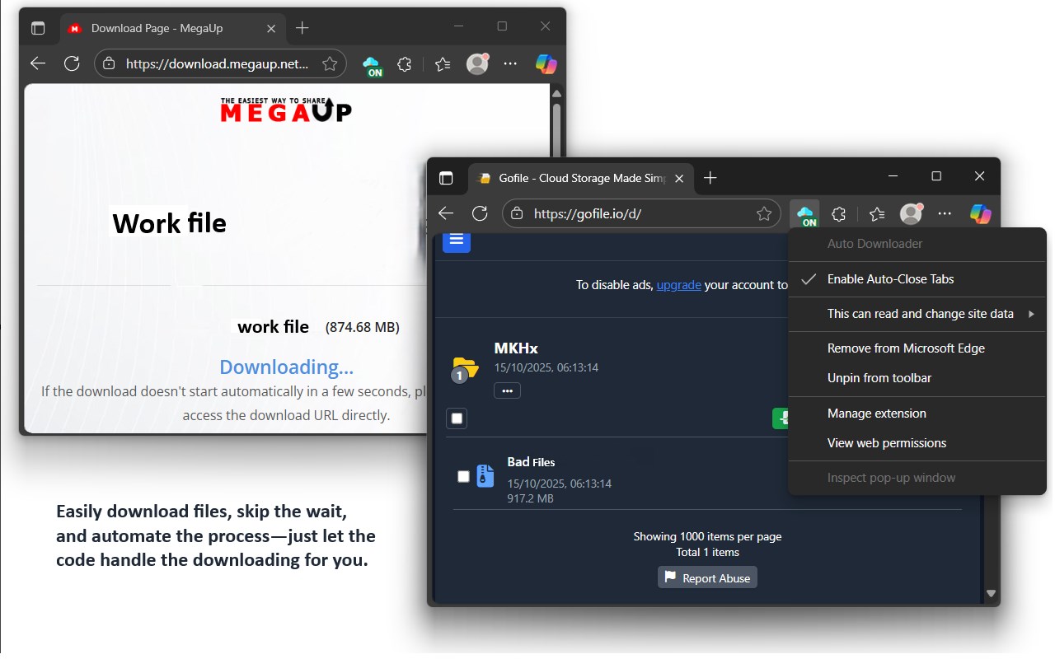Click the MegaUp logo

pos(286,109)
